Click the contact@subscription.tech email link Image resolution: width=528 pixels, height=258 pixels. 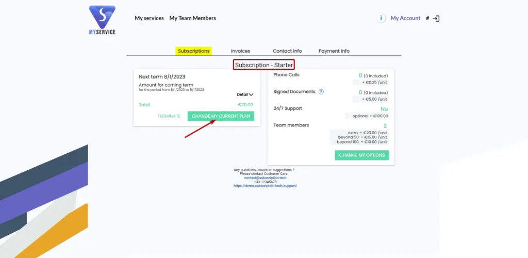pos(266,178)
